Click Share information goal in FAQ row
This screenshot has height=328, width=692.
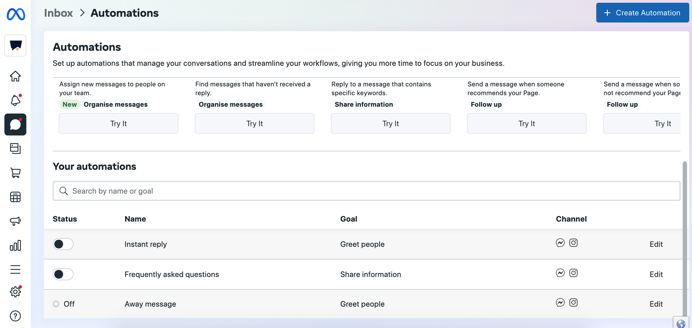[371, 274]
